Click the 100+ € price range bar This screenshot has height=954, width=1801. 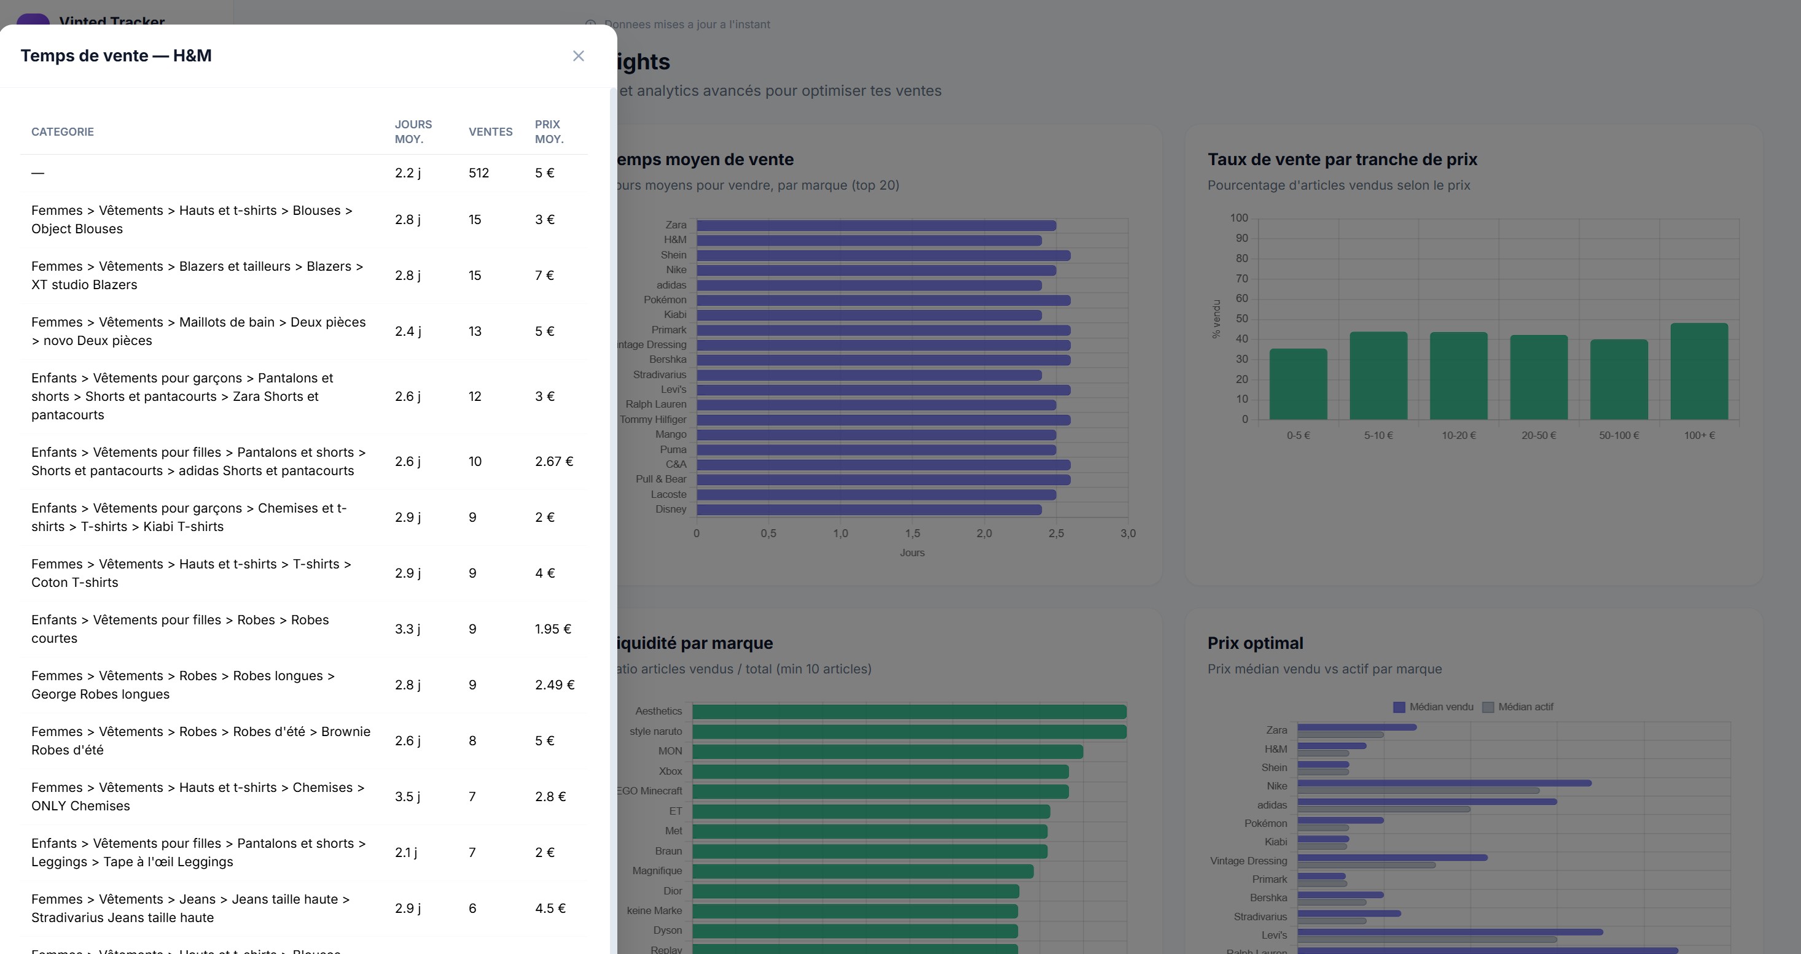[1699, 371]
